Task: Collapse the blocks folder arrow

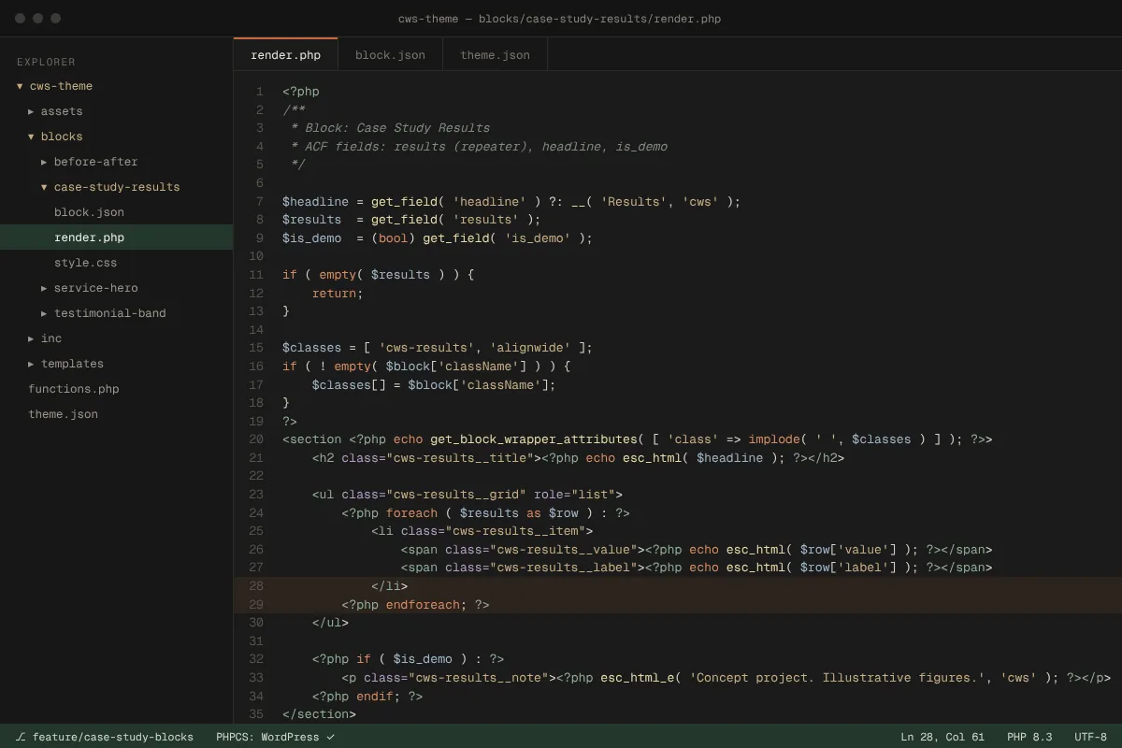Action: tap(31, 137)
